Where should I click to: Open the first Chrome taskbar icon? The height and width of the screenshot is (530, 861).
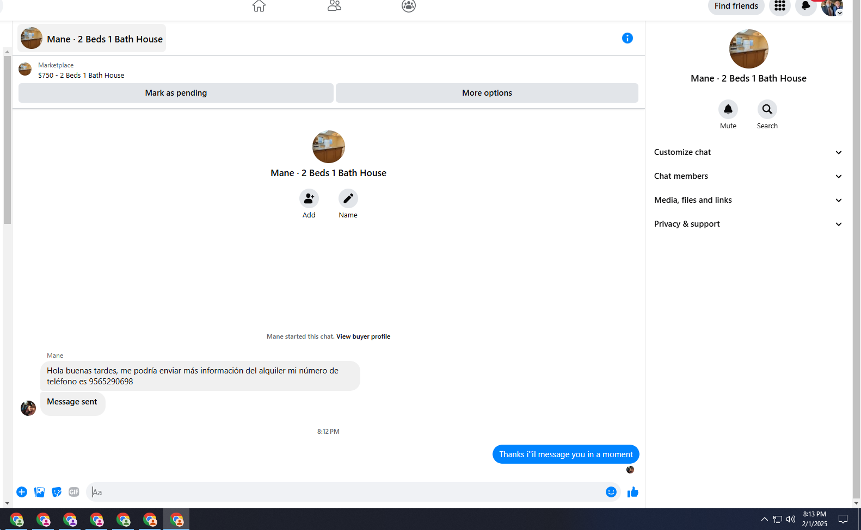point(17,520)
